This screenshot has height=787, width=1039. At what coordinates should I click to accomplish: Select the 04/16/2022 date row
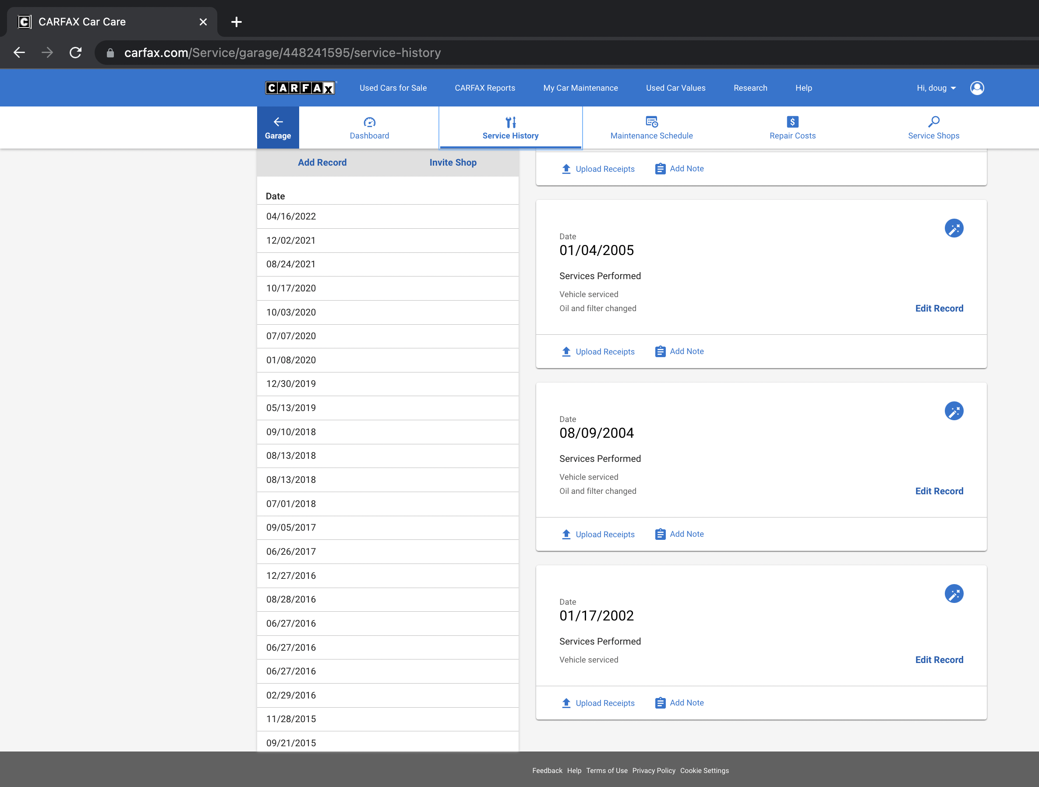(388, 216)
